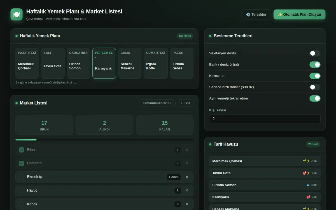Image resolution: width=336 pixels, height=210 pixels.
Task: Remove Domates from the market list
Action: [x=187, y=163]
